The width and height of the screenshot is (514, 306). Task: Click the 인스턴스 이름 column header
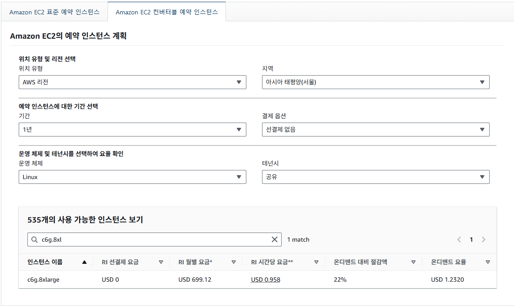click(x=45, y=262)
